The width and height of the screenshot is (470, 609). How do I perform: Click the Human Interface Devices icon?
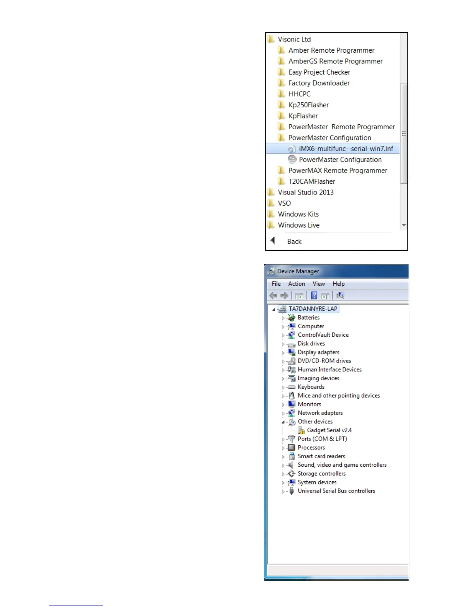[x=291, y=369]
